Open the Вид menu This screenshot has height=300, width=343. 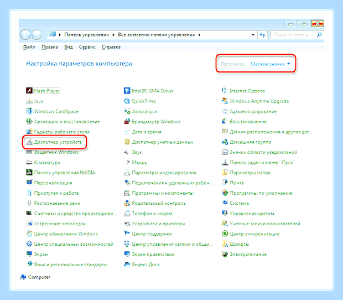coord(68,47)
